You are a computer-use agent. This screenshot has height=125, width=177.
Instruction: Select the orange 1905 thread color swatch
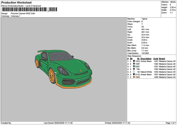134,77
